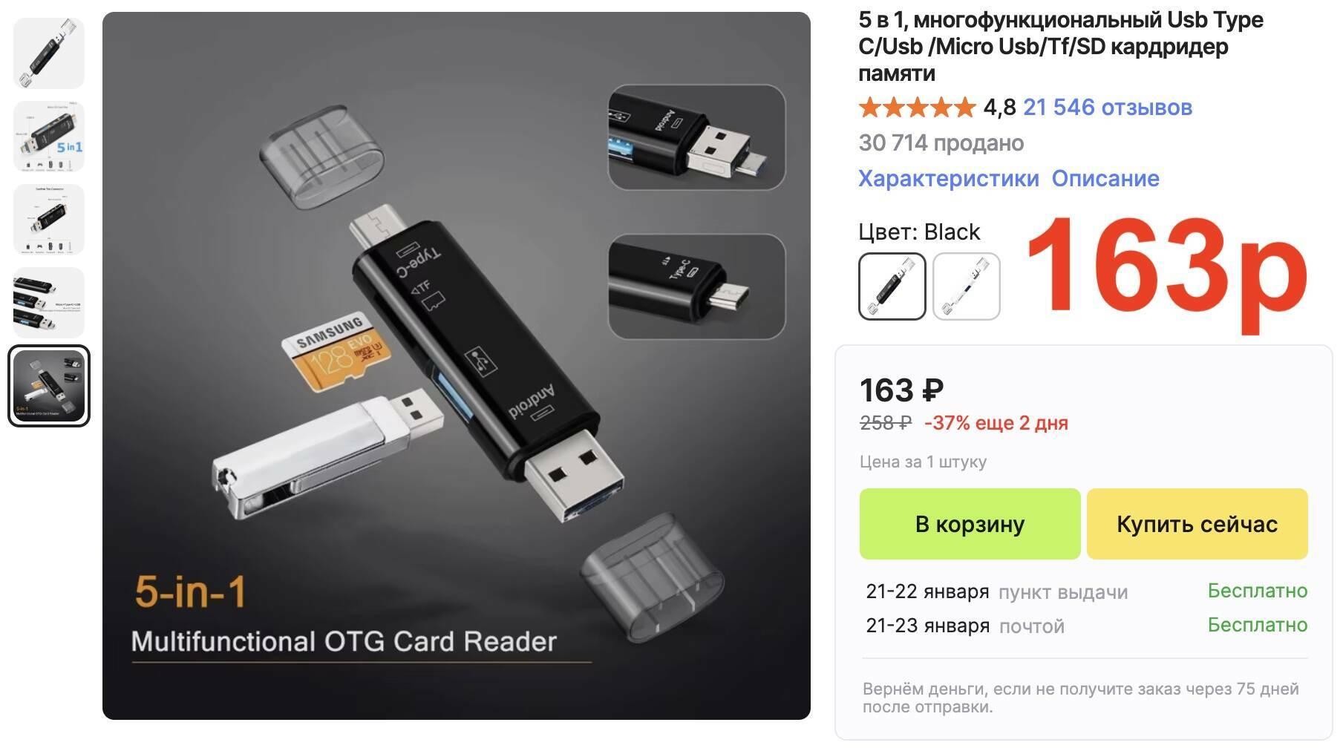
Task: Open the 21 546 отзывов reviews link
Action: [x=1108, y=107]
